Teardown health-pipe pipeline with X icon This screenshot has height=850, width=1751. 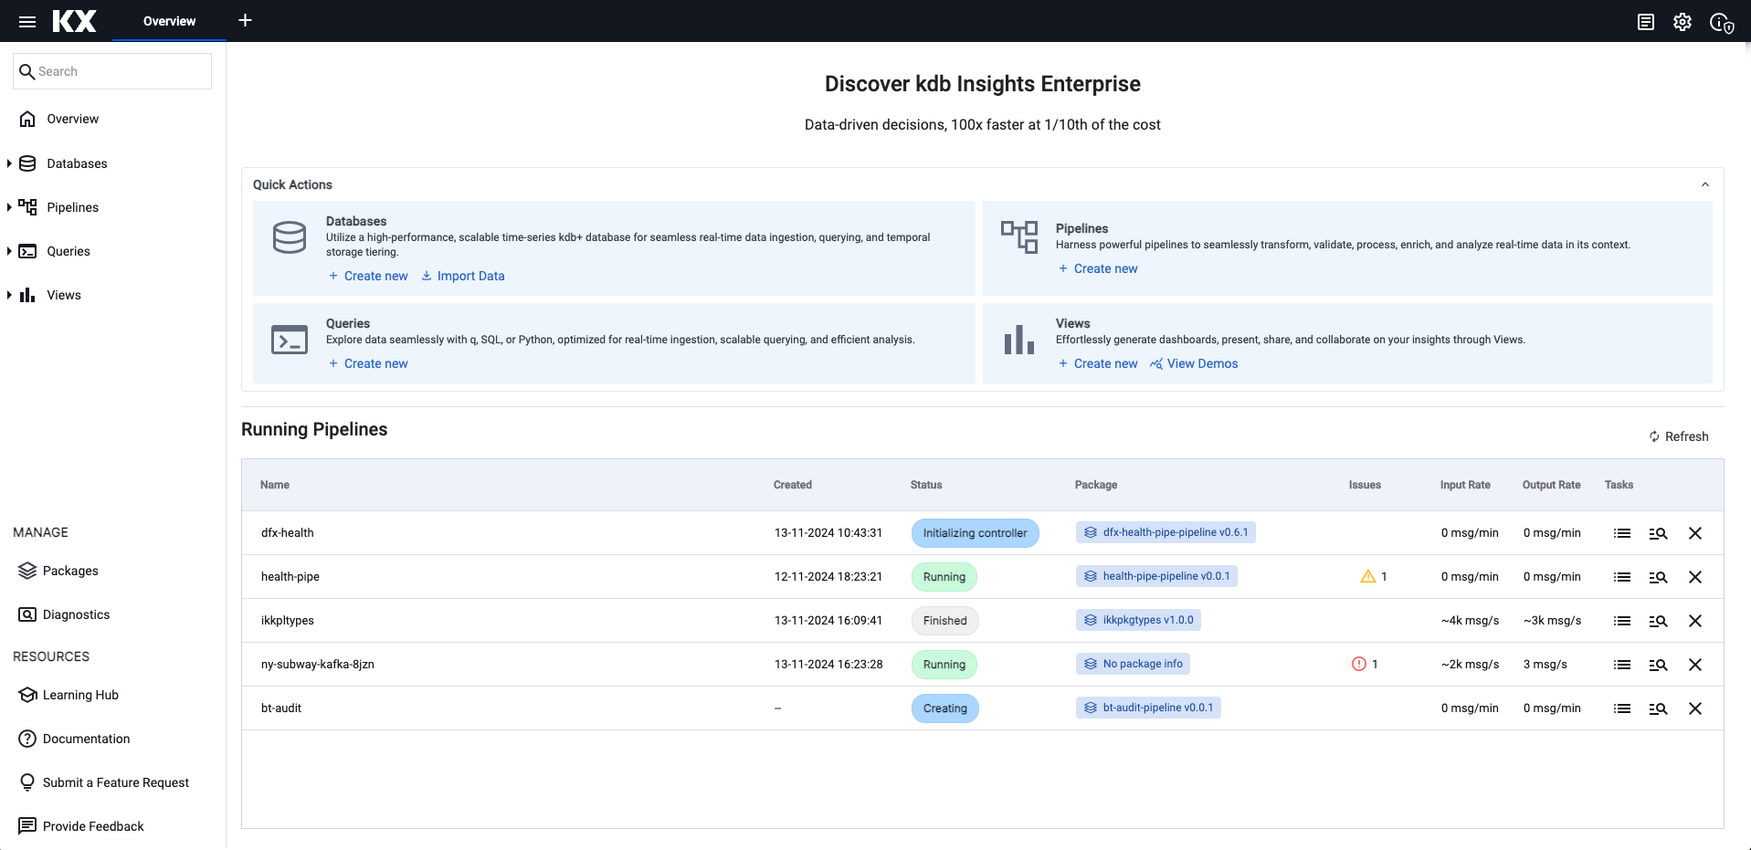[1695, 577]
